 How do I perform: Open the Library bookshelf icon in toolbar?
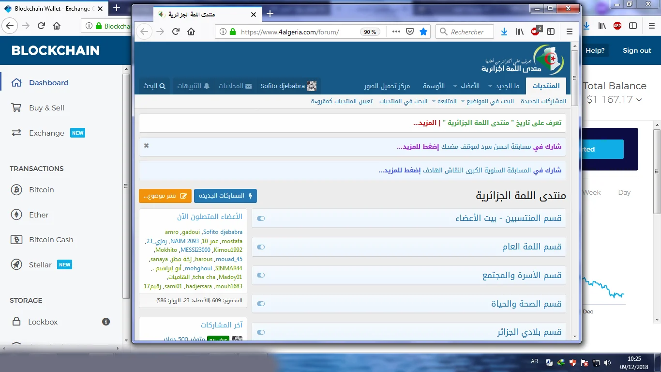tap(520, 31)
